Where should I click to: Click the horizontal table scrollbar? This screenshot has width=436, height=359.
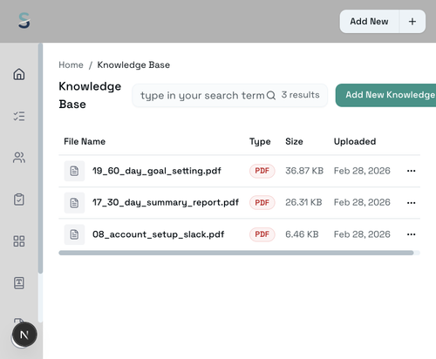point(236,253)
